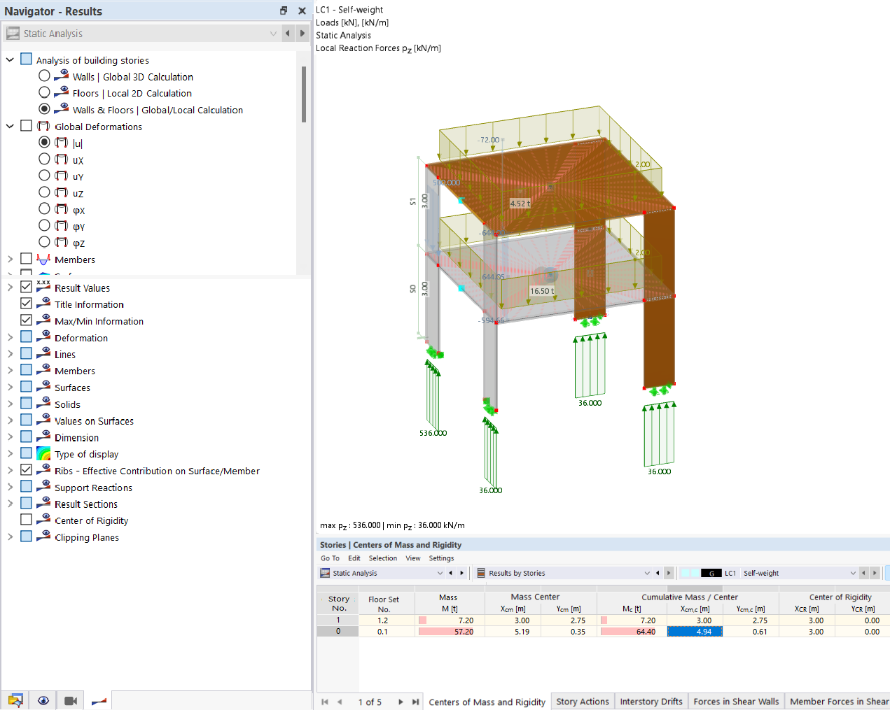Click next load case arrow beside Self-weight

(875, 573)
